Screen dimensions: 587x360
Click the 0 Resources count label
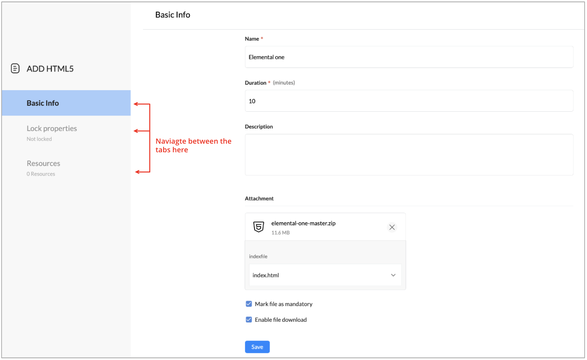pyautogui.click(x=41, y=174)
